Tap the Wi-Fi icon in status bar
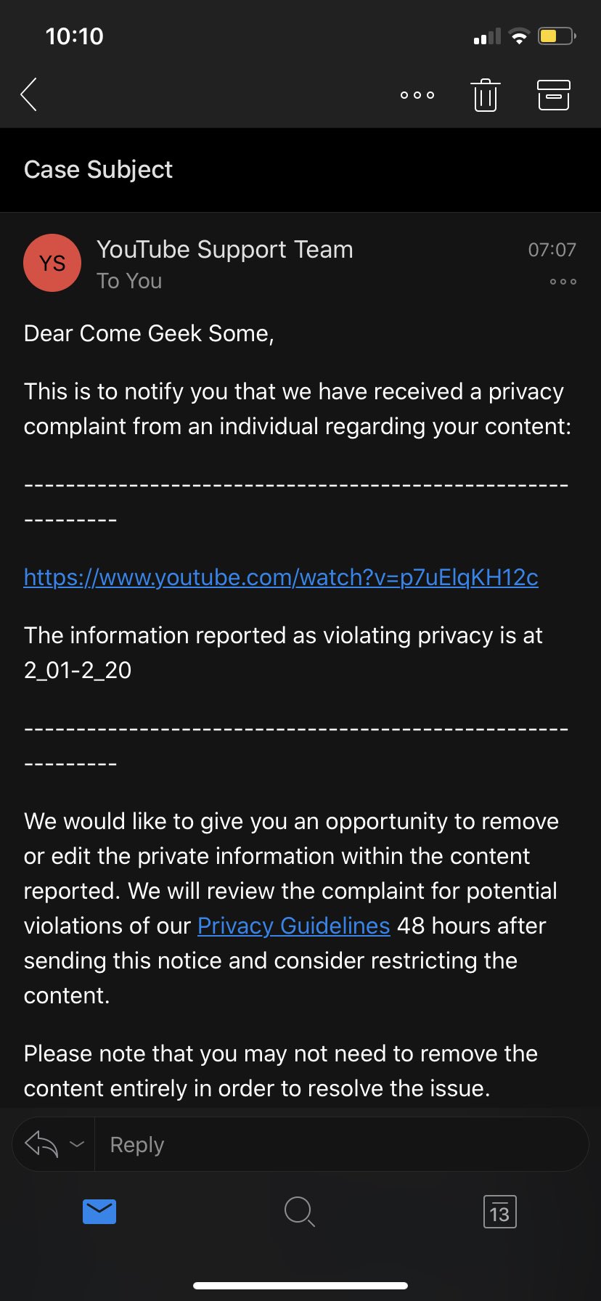 click(x=519, y=36)
